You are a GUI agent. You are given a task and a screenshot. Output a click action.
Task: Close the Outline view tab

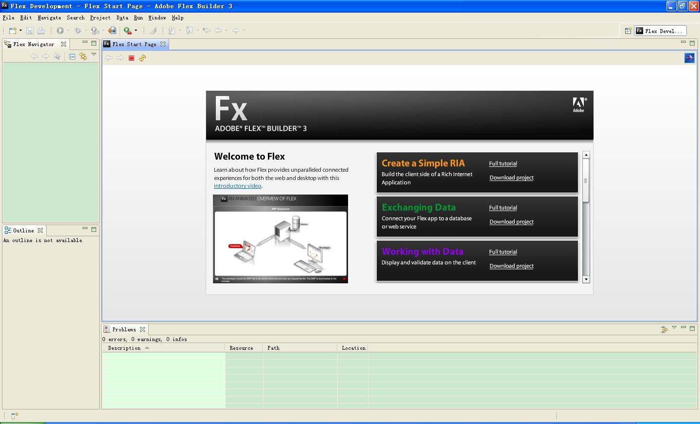click(x=40, y=230)
